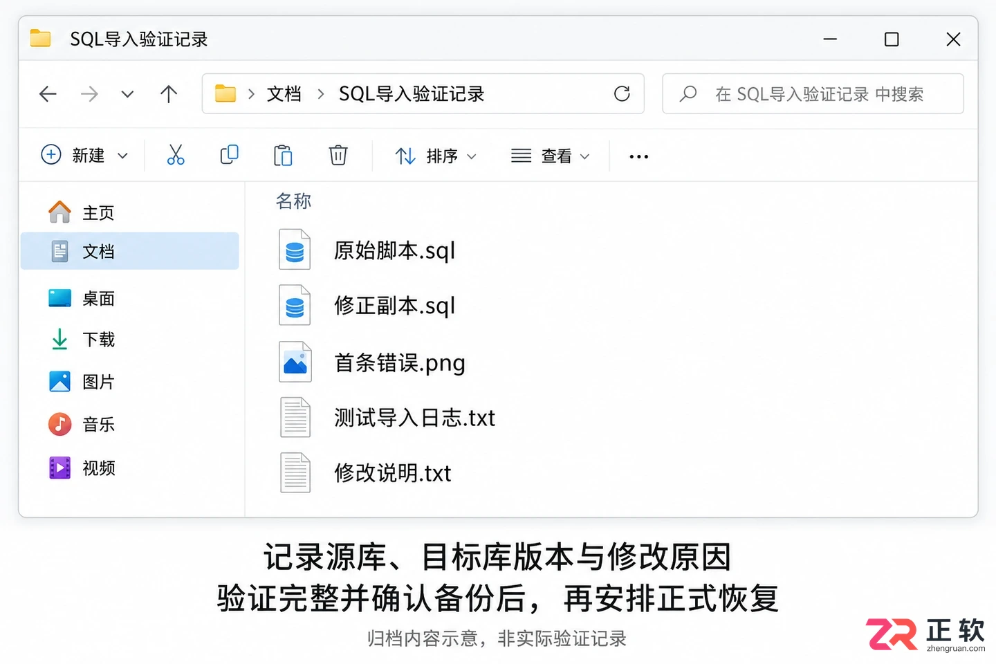The image size is (996, 664).
Task: Click the Cut scissors icon
Action: coord(176,155)
